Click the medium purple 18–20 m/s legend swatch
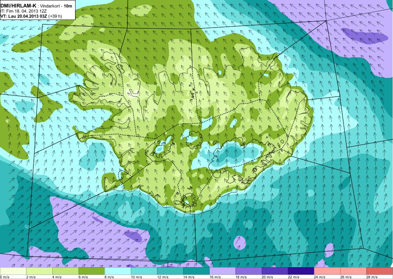The image size is (393, 279). [249, 271]
